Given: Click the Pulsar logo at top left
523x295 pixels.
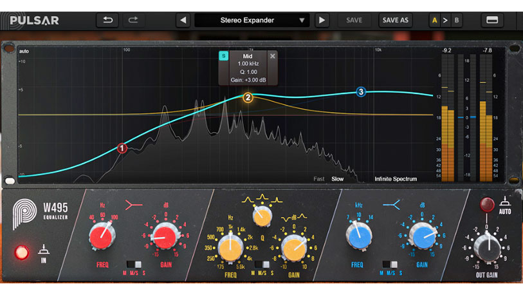Looking at the screenshot, I should (x=34, y=21).
